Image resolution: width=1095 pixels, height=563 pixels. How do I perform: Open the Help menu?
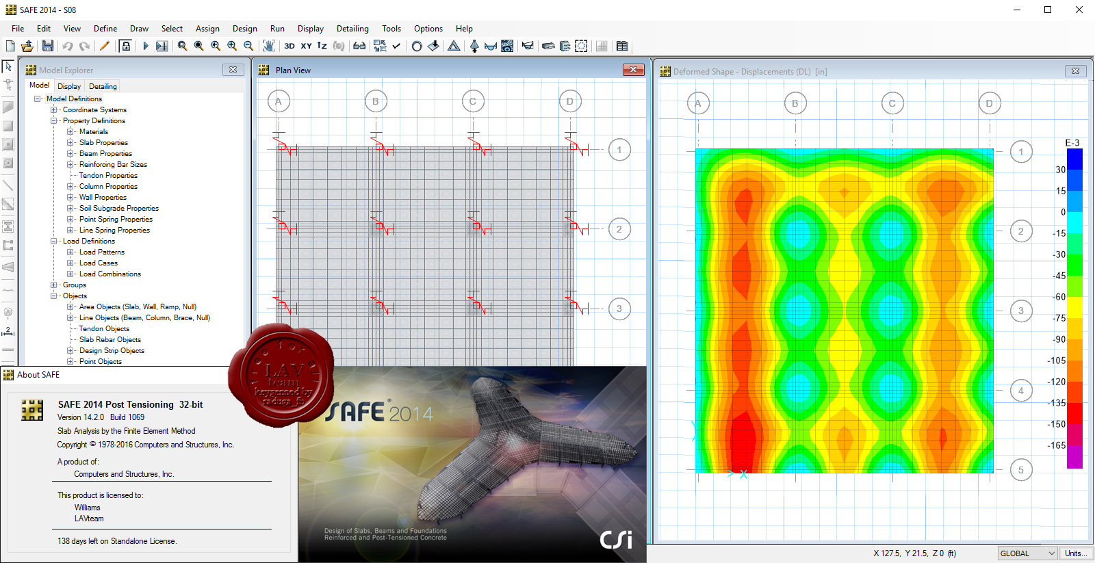pyautogui.click(x=464, y=29)
